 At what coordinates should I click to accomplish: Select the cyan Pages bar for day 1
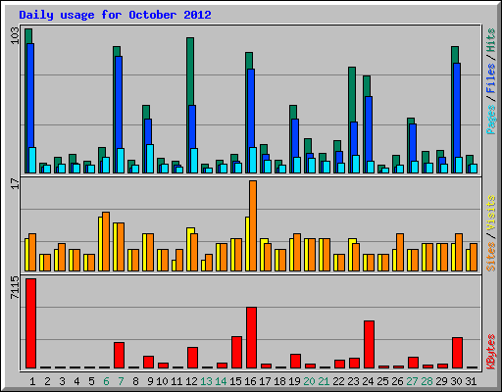pyautogui.click(x=32, y=160)
